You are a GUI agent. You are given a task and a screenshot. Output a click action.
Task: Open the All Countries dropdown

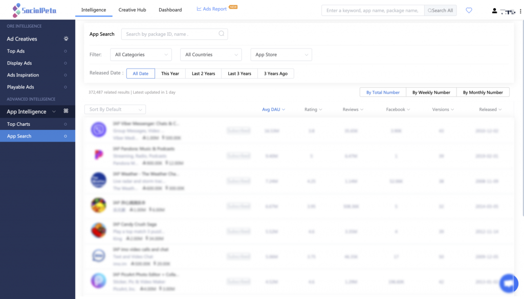click(x=211, y=55)
